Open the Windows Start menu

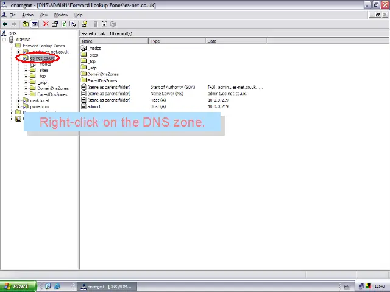pyautogui.click(x=16, y=287)
